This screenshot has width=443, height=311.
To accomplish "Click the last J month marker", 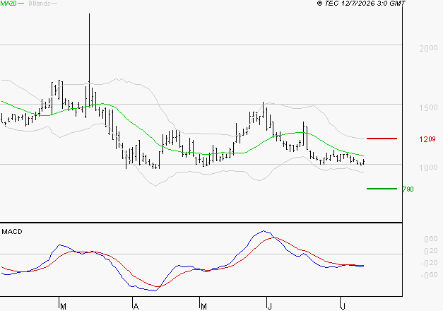I will (343, 307).
